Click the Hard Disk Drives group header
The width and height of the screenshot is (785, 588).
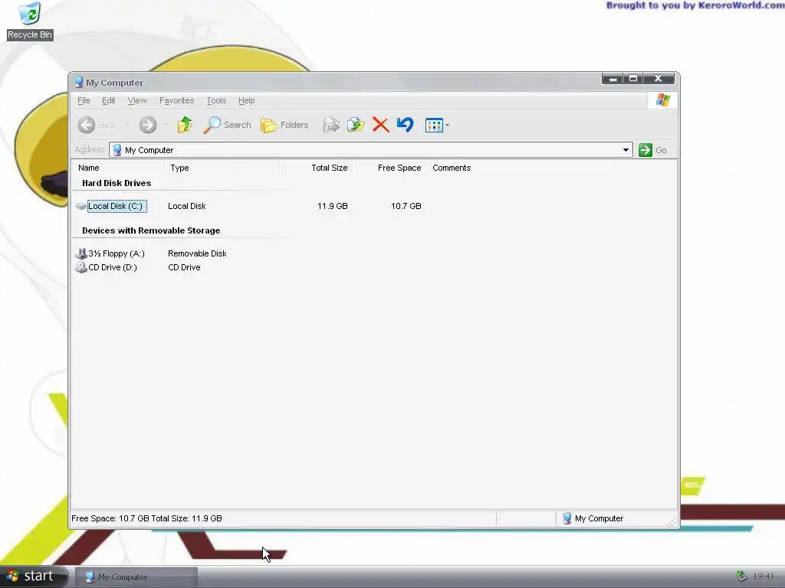pos(117,183)
